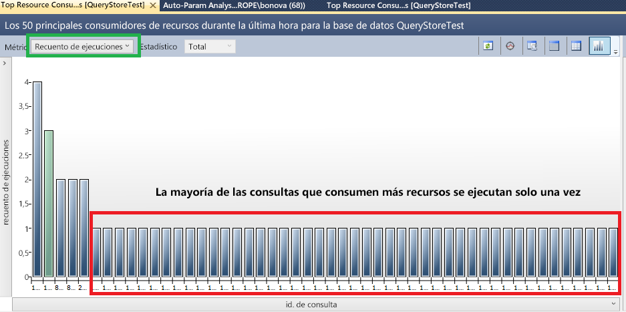Viewport: 626px width, 312px height.
Task: Switch to the rightmost Top Resource Consumers tab
Action: (x=398, y=5)
